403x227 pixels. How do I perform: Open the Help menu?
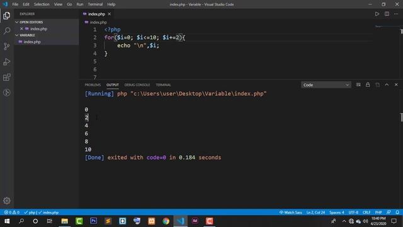point(111,4)
